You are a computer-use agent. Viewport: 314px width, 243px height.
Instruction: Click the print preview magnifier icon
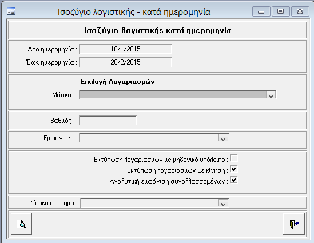click(21, 224)
